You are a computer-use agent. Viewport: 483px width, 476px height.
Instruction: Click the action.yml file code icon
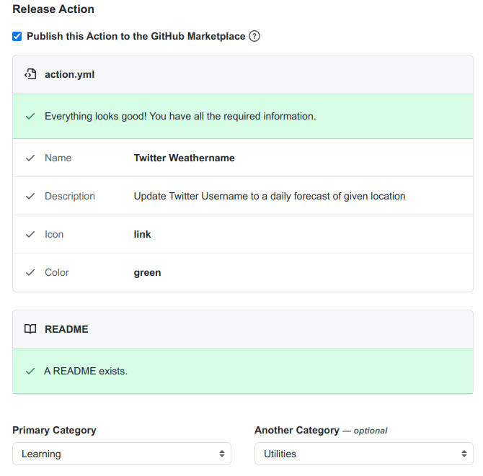pyautogui.click(x=30, y=74)
